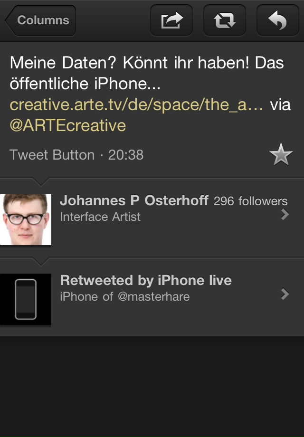Tap the 20:38 timestamp
304x437 pixels.
click(126, 155)
